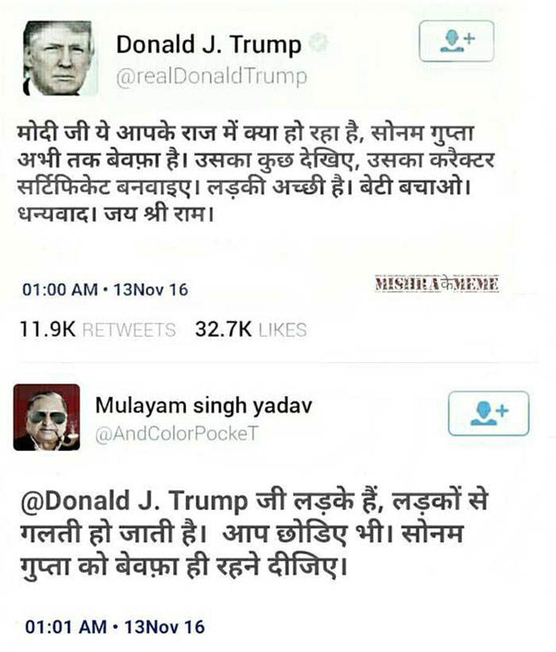The image size is (556, 652).
Task: Click the RETWEETS label
Action: click(129, 330)
